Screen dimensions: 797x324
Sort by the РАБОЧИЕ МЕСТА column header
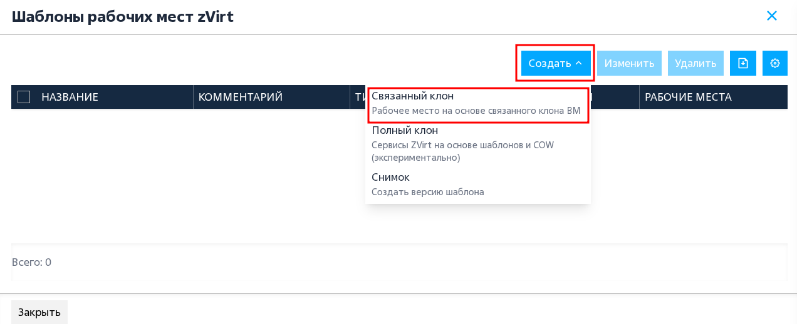pyautogui.click(x=688, y=97)
